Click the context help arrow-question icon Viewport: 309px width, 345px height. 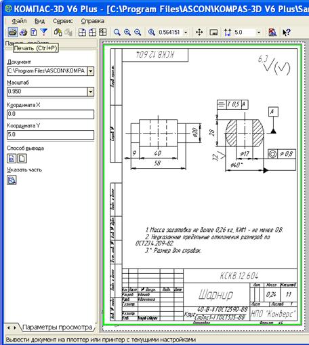tap(287, 33)
